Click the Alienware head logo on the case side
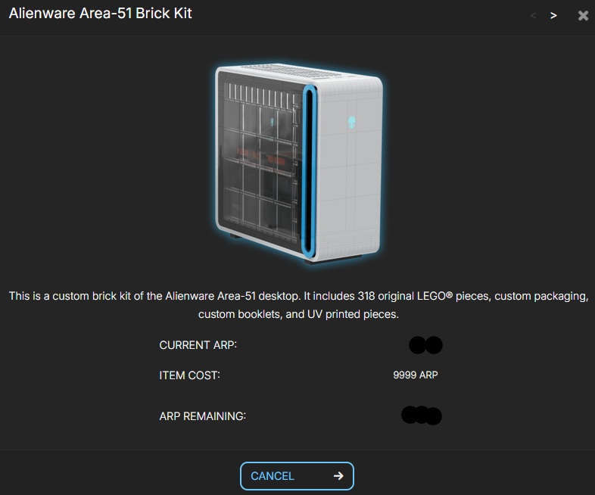 tap(352, 122)
